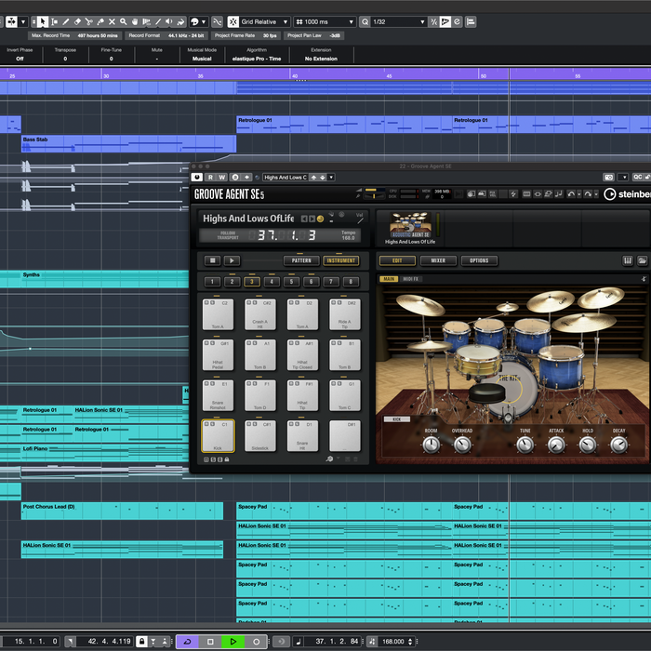Screen dimensions: 651x651
Task: Select the Range Selection tool
Action: pos(54,22)
